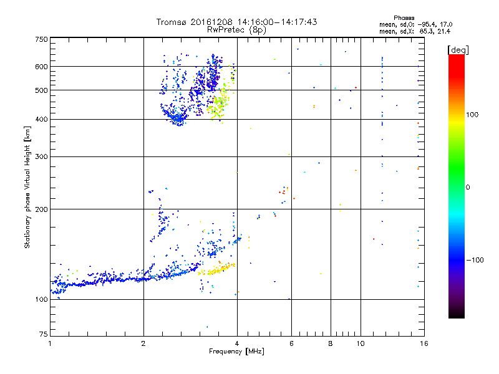Click the '400' y-axis tick label
The image size is (499, 374).
tap(41, 120)
